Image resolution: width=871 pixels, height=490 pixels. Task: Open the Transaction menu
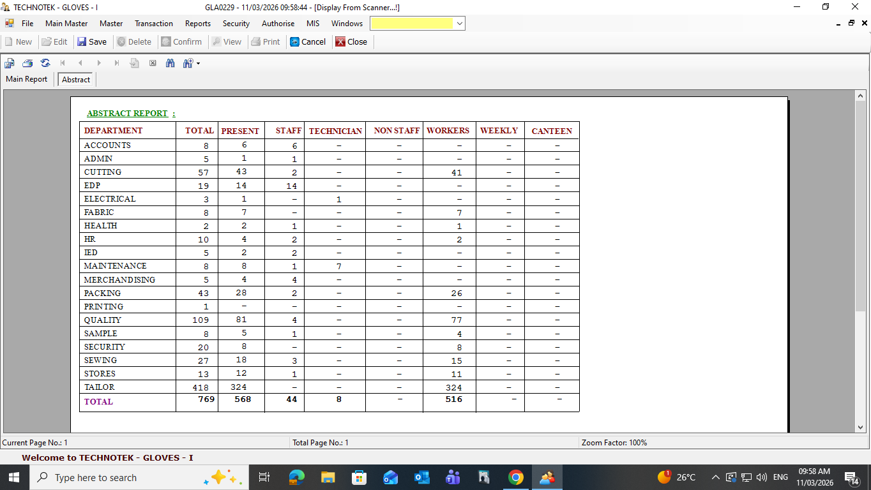[153, 24]
